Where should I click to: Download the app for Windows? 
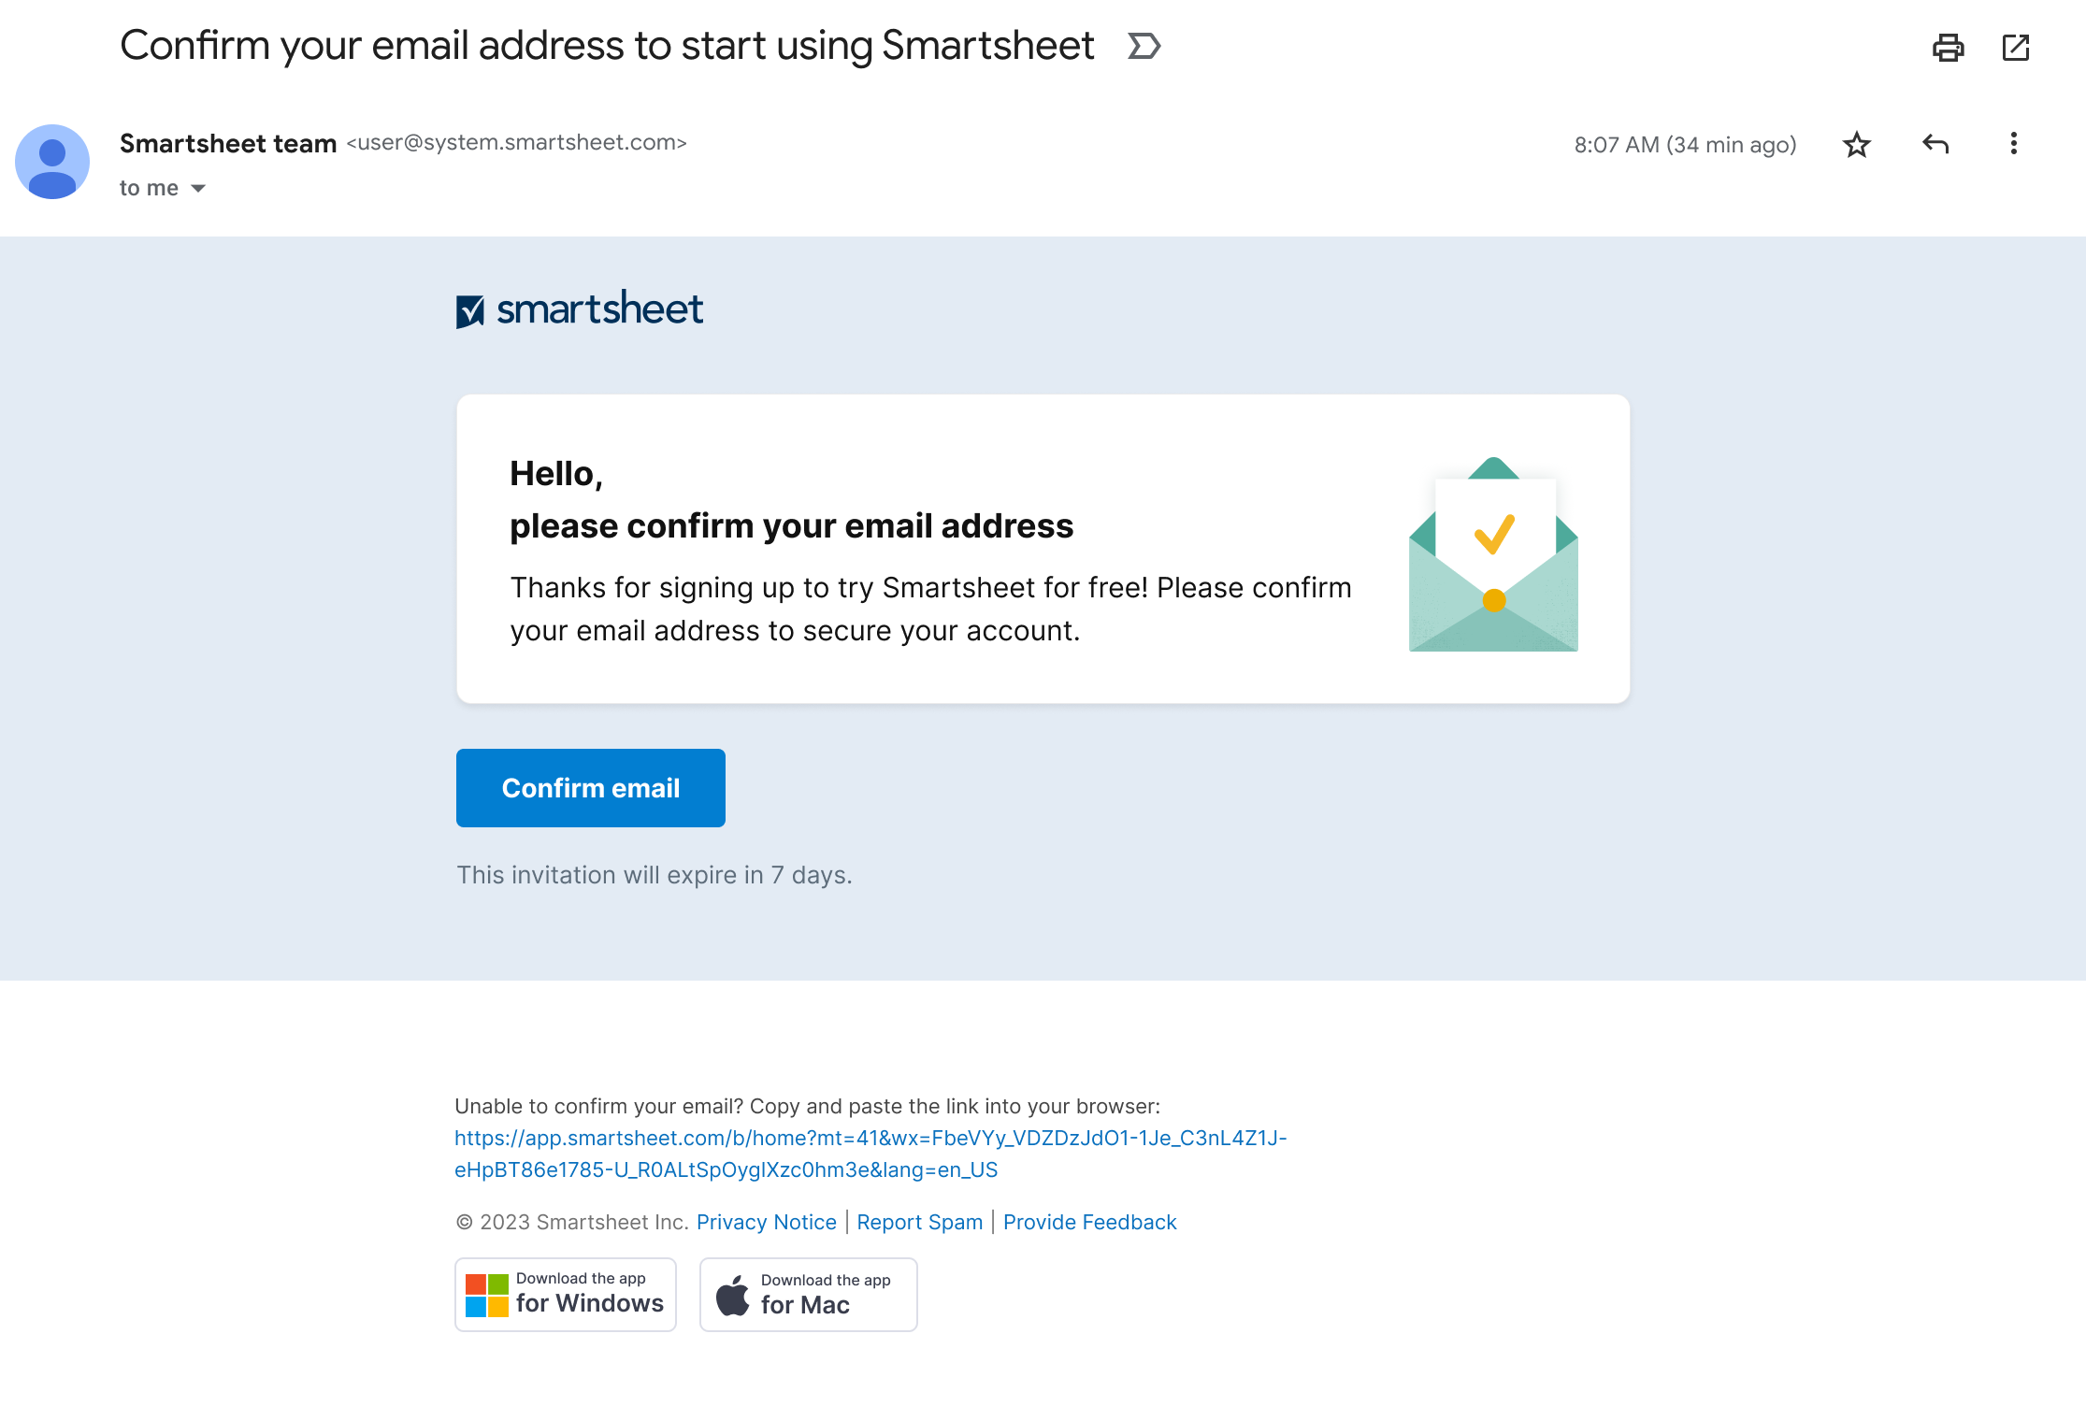coord(565,1295)
